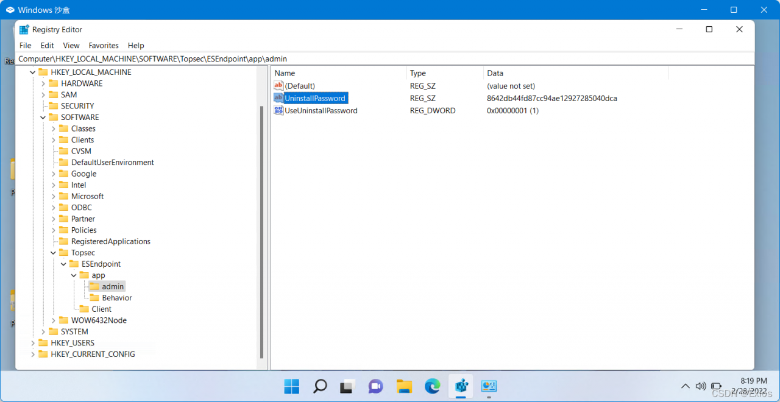Screen dimensions: 780x402
Task: Select the DefaultUserEnvironment folder icon
Action: pyautogui.click(x=64, y=163)
